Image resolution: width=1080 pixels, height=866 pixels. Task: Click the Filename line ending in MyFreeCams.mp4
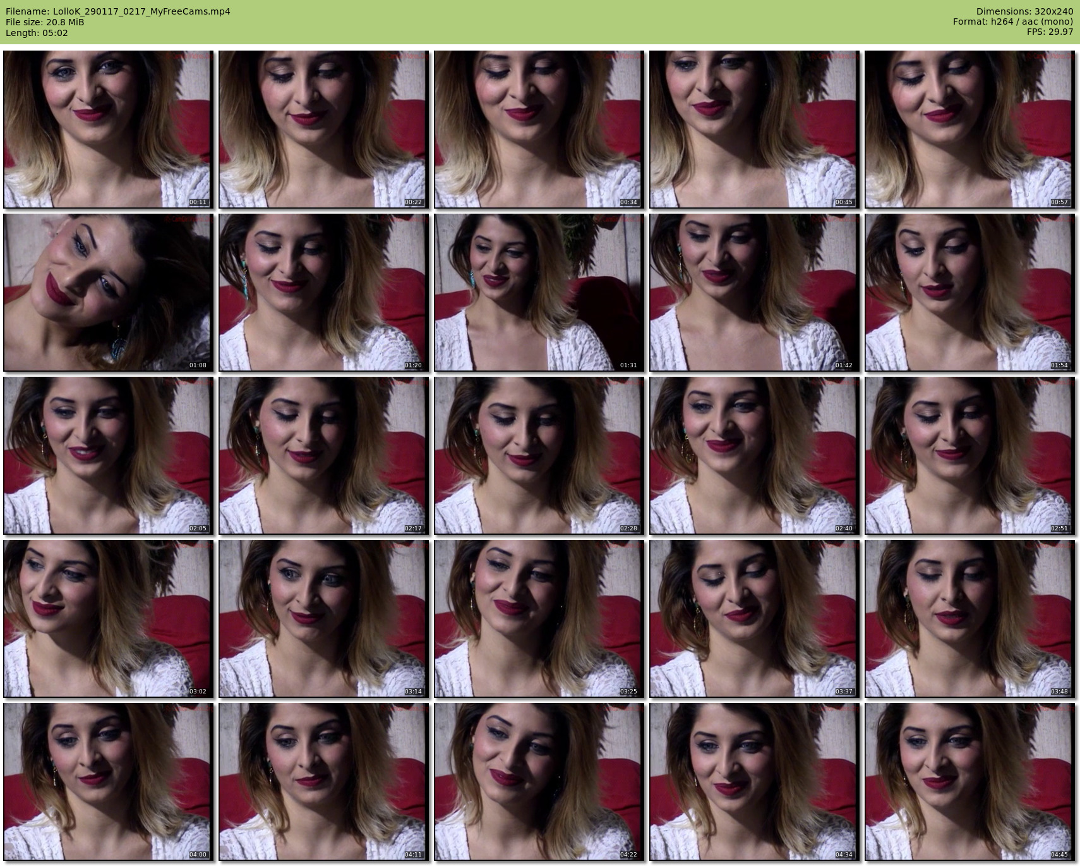click(x=117, y=11)
